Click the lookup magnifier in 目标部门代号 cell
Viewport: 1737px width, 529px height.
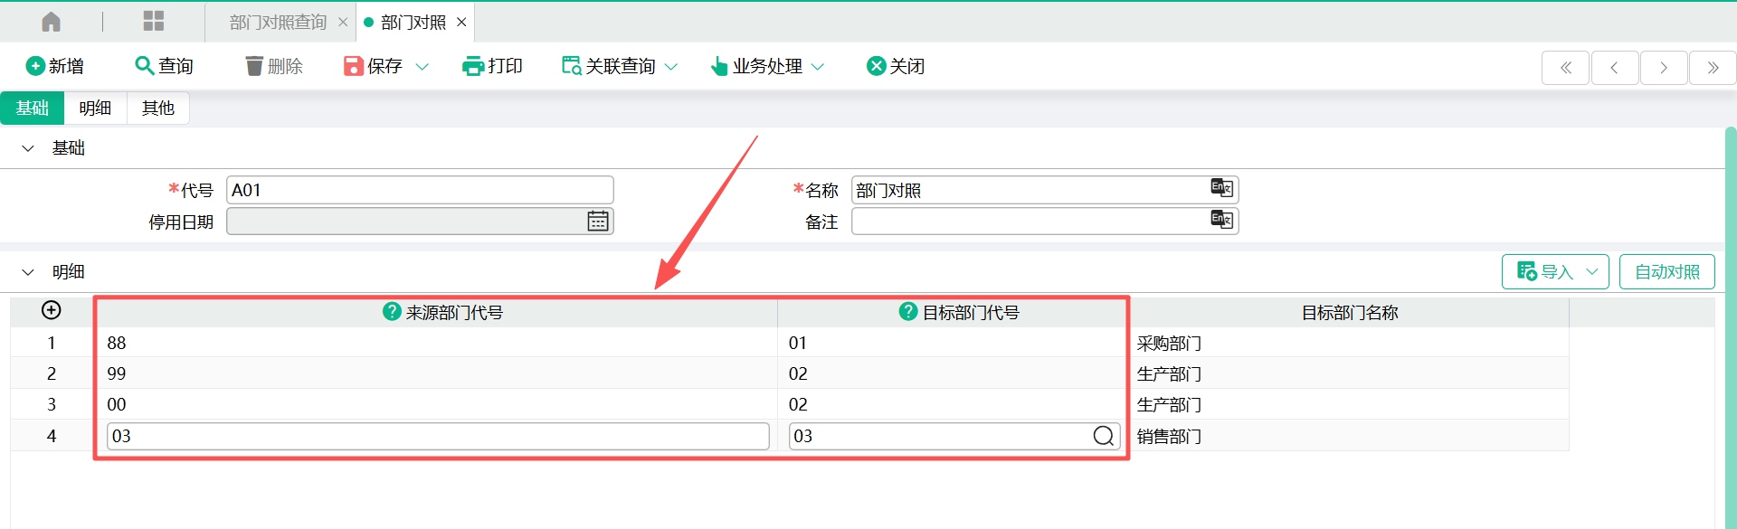(x=1103, y=436)
